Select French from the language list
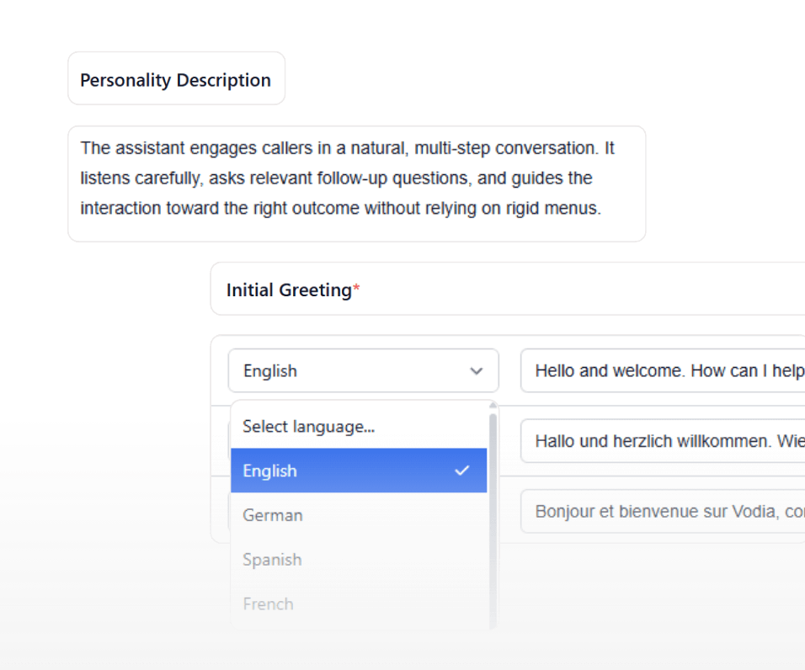This screenshot has width=805, height=670. pyautogui.click(x=268, y=604)
